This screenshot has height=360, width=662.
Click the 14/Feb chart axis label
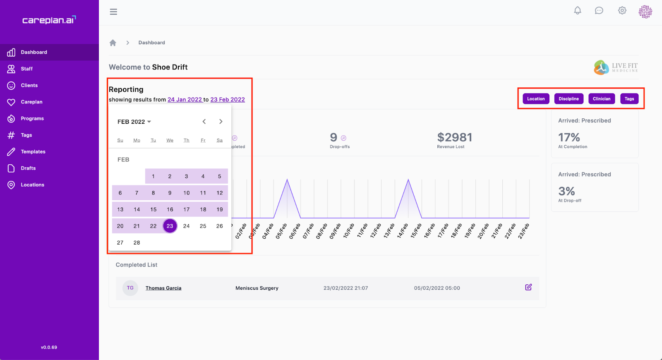(403, 231)
